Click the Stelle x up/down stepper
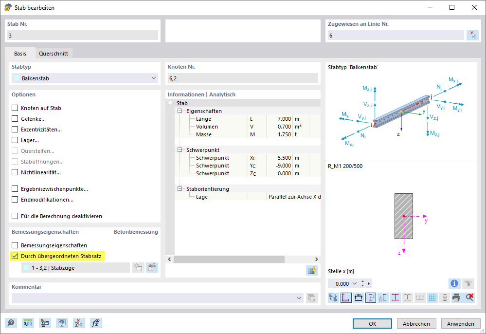The height and width of the screenshot is (334, 486). (362, 283)
